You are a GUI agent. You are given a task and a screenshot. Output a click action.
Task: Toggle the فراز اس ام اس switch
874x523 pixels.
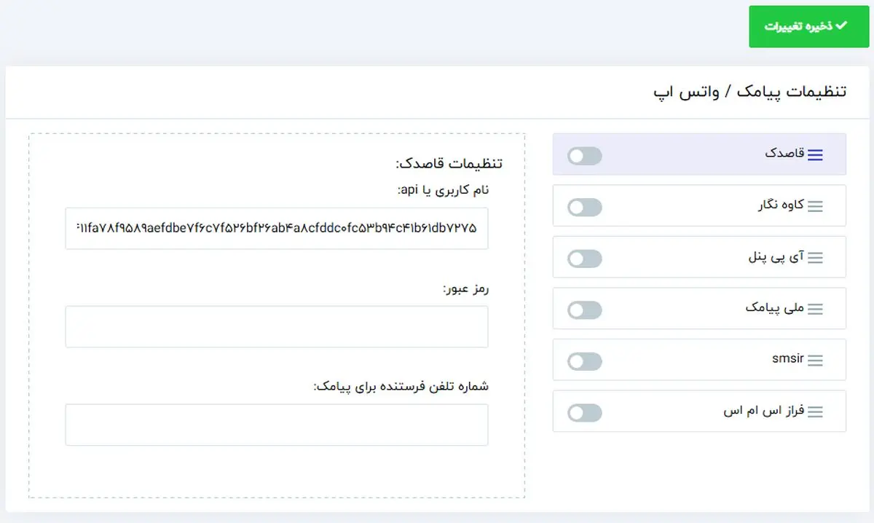585,413
